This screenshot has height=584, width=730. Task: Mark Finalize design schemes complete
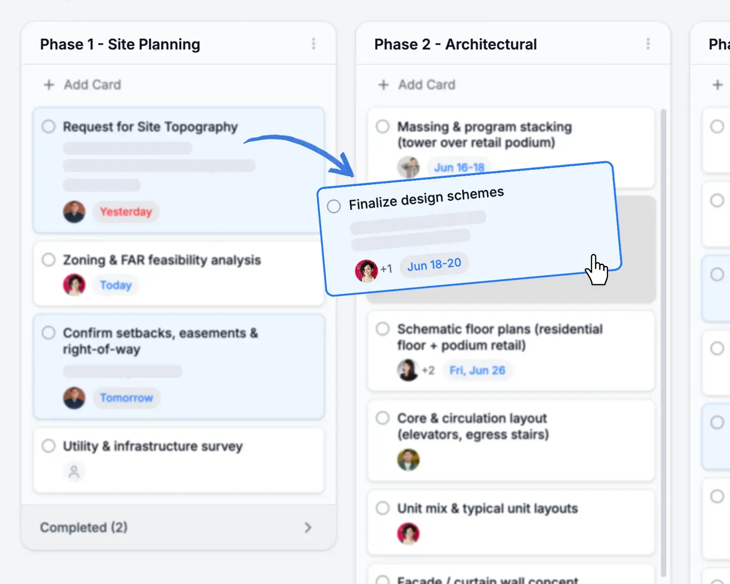click(334, 206)
